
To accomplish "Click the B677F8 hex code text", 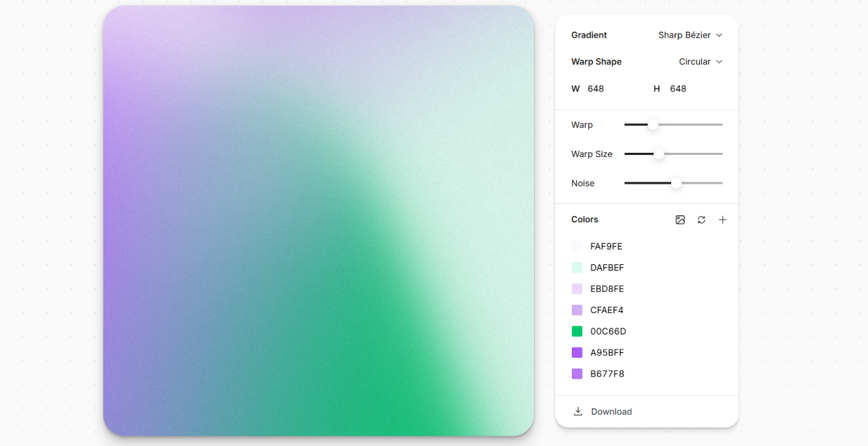I will point(607,374).
